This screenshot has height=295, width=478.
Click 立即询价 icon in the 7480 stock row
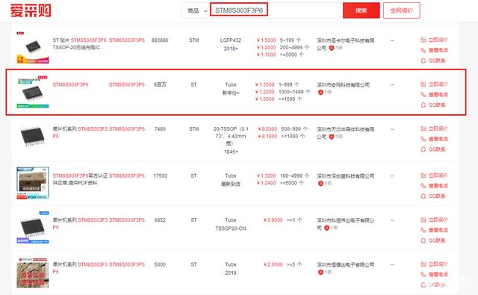point(423,128)
